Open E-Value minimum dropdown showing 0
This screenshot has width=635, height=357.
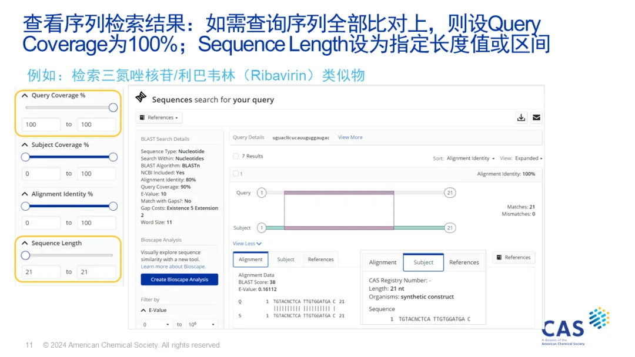coord(156,324)
